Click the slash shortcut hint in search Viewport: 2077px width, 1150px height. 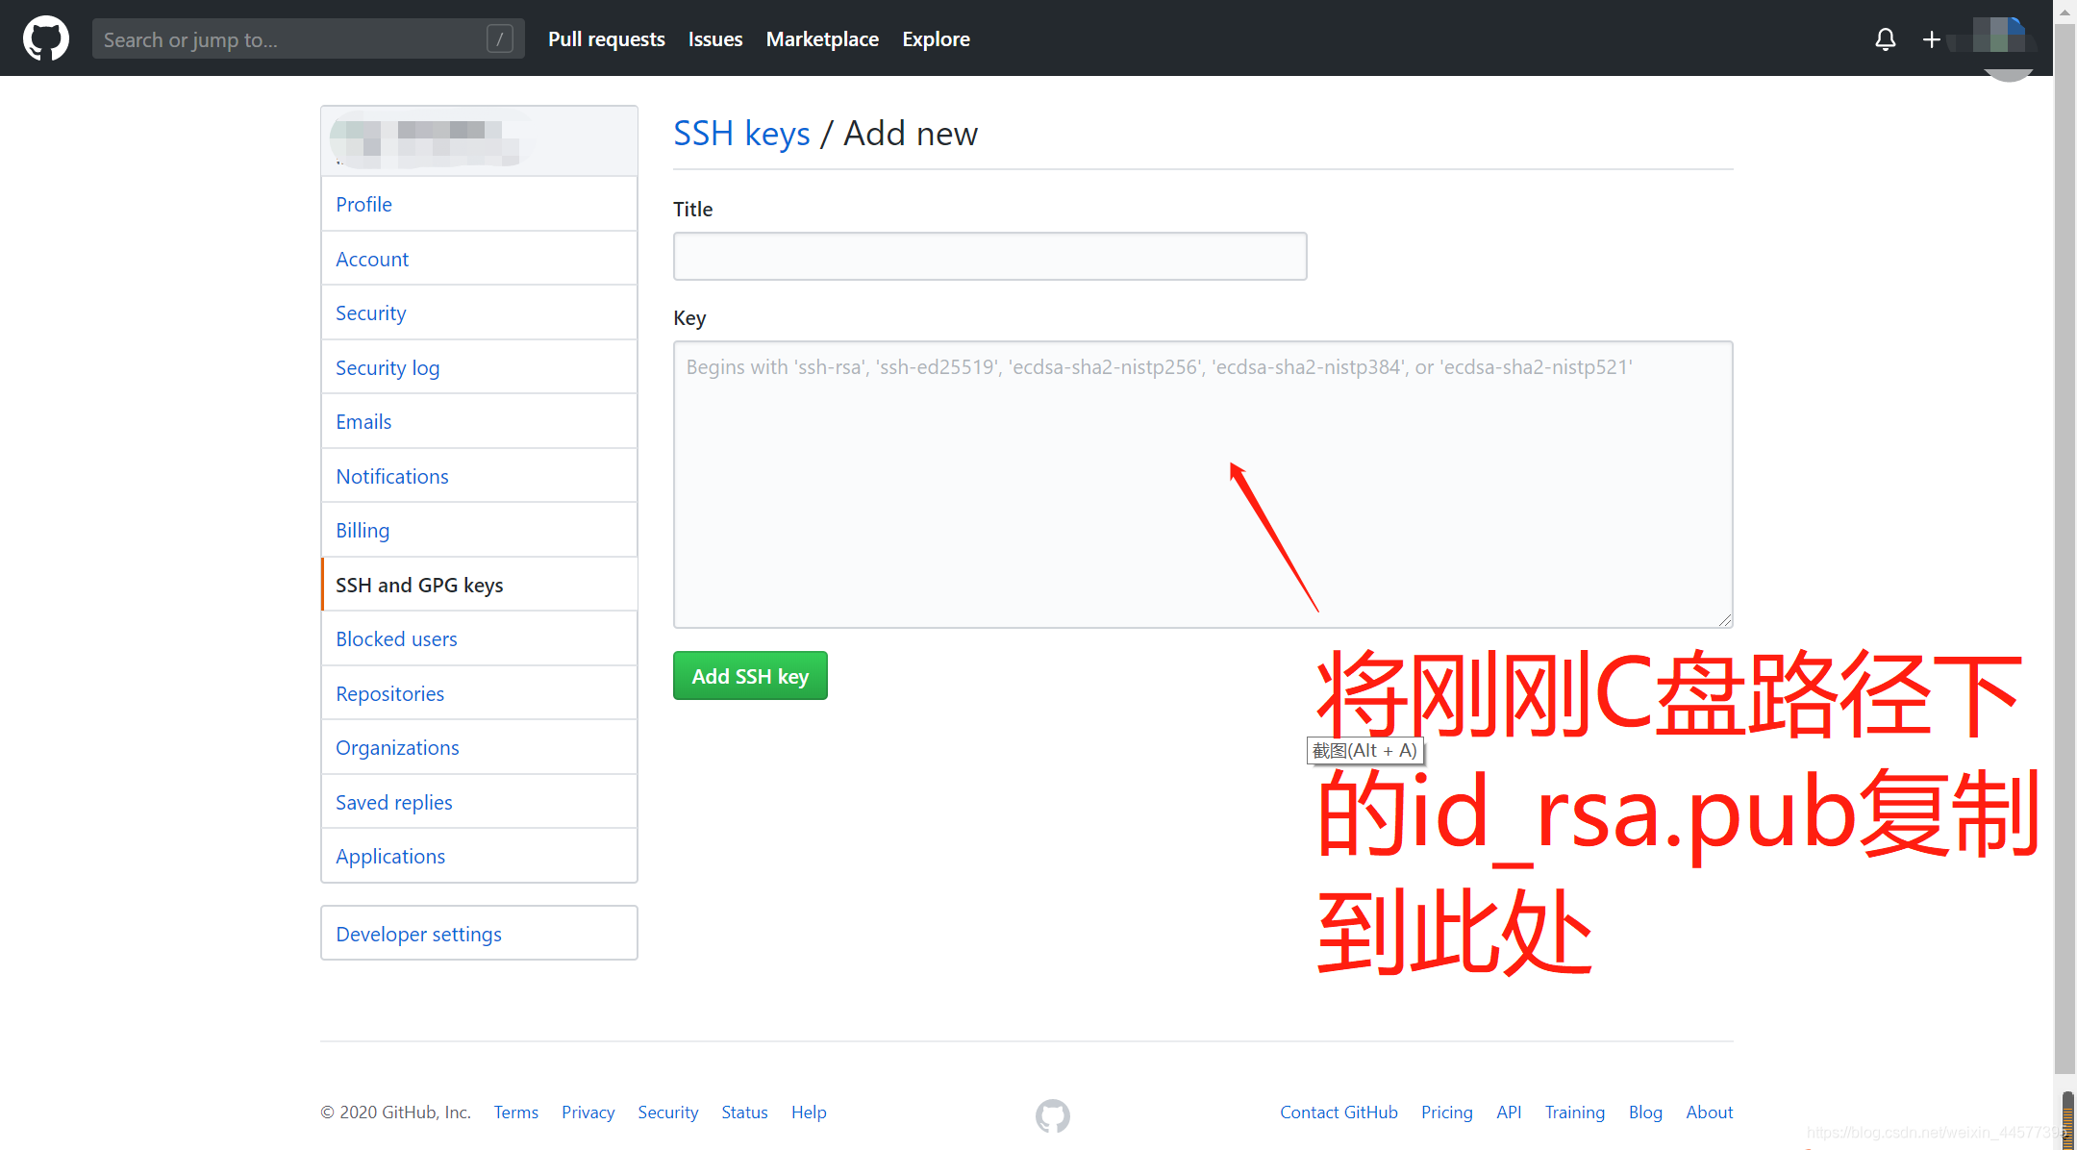click(500, 39)
